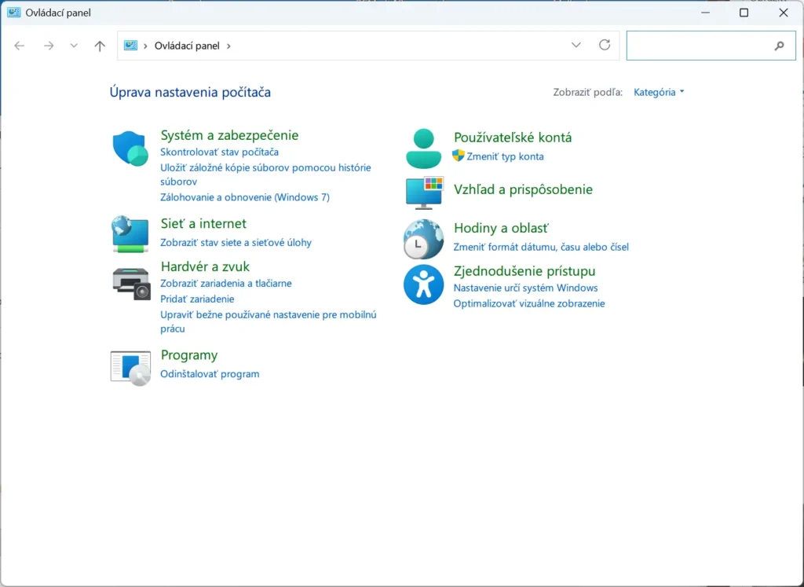Click the up arrow to parent folder
The height and width of the screenshot is (587, 804).
pos(99,45)
